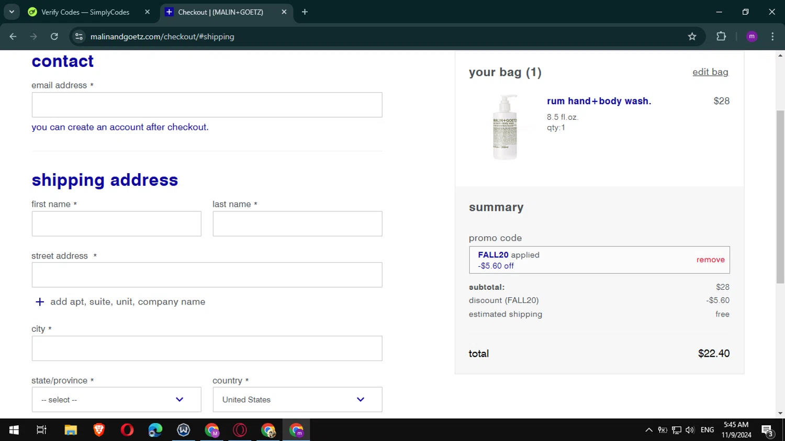Focus the email address field
This screenshot has width=785, height=441.
coord(207,105)
